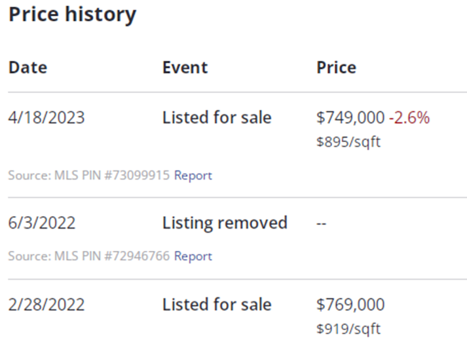Screen dimensions: 467x357
Task: Click Source MLS PIN #73099915 text
Action: (x=89, y=176)
